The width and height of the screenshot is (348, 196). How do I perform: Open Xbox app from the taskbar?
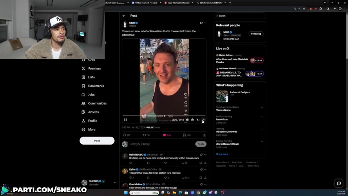pyautogui.click(x=204, y=193)
